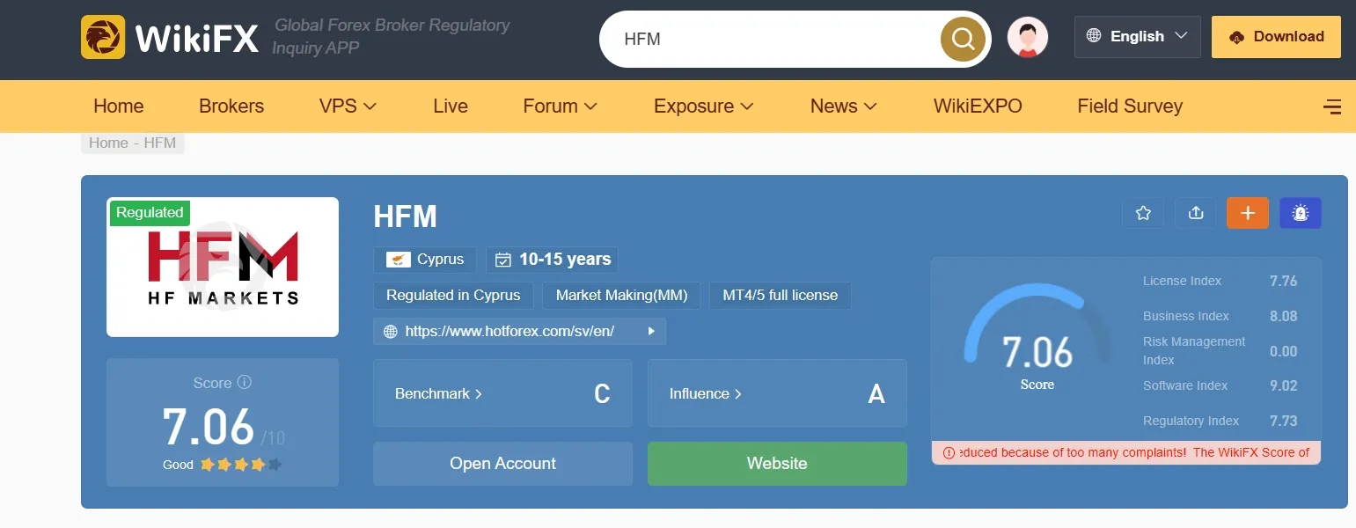Click the WikiFX eagle logo
The image size is (1356, 528).
pos(103,37)
